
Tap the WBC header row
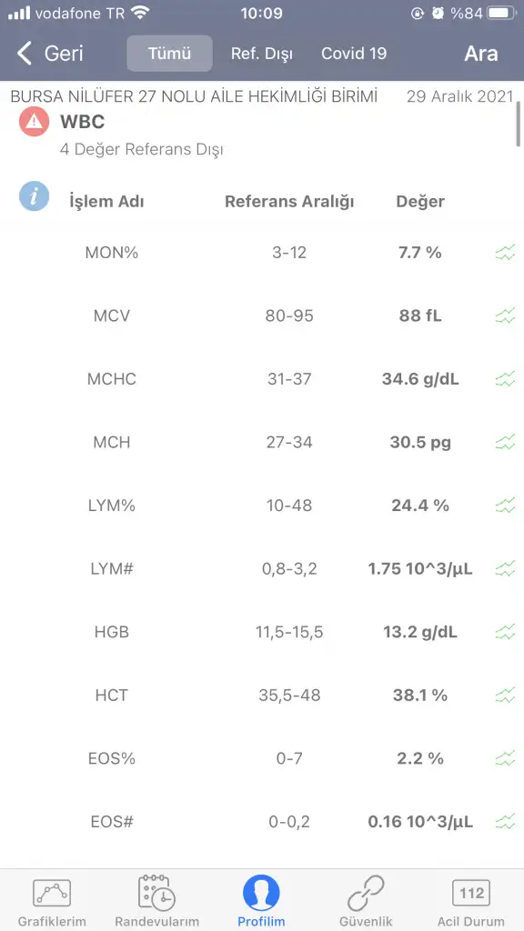pyautogui.click(x=262, y=134)
